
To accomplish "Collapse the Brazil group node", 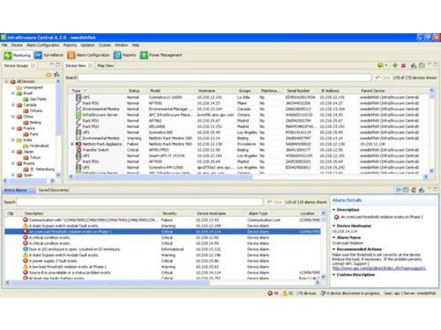I will [x=12, y=93].
